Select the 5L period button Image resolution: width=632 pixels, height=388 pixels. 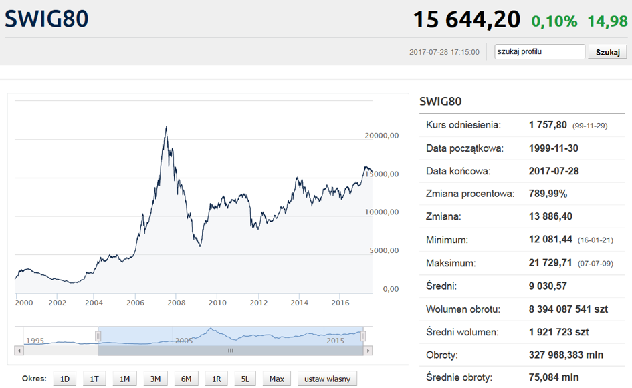pos(245,379)
